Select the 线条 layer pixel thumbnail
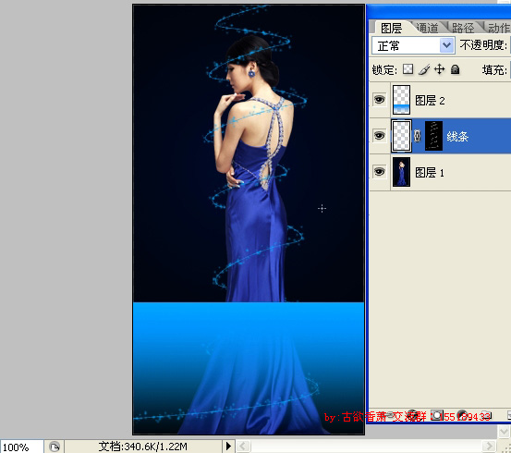Image resolution: width=511 pixels, height=453 pixels. tap(401, 136)
